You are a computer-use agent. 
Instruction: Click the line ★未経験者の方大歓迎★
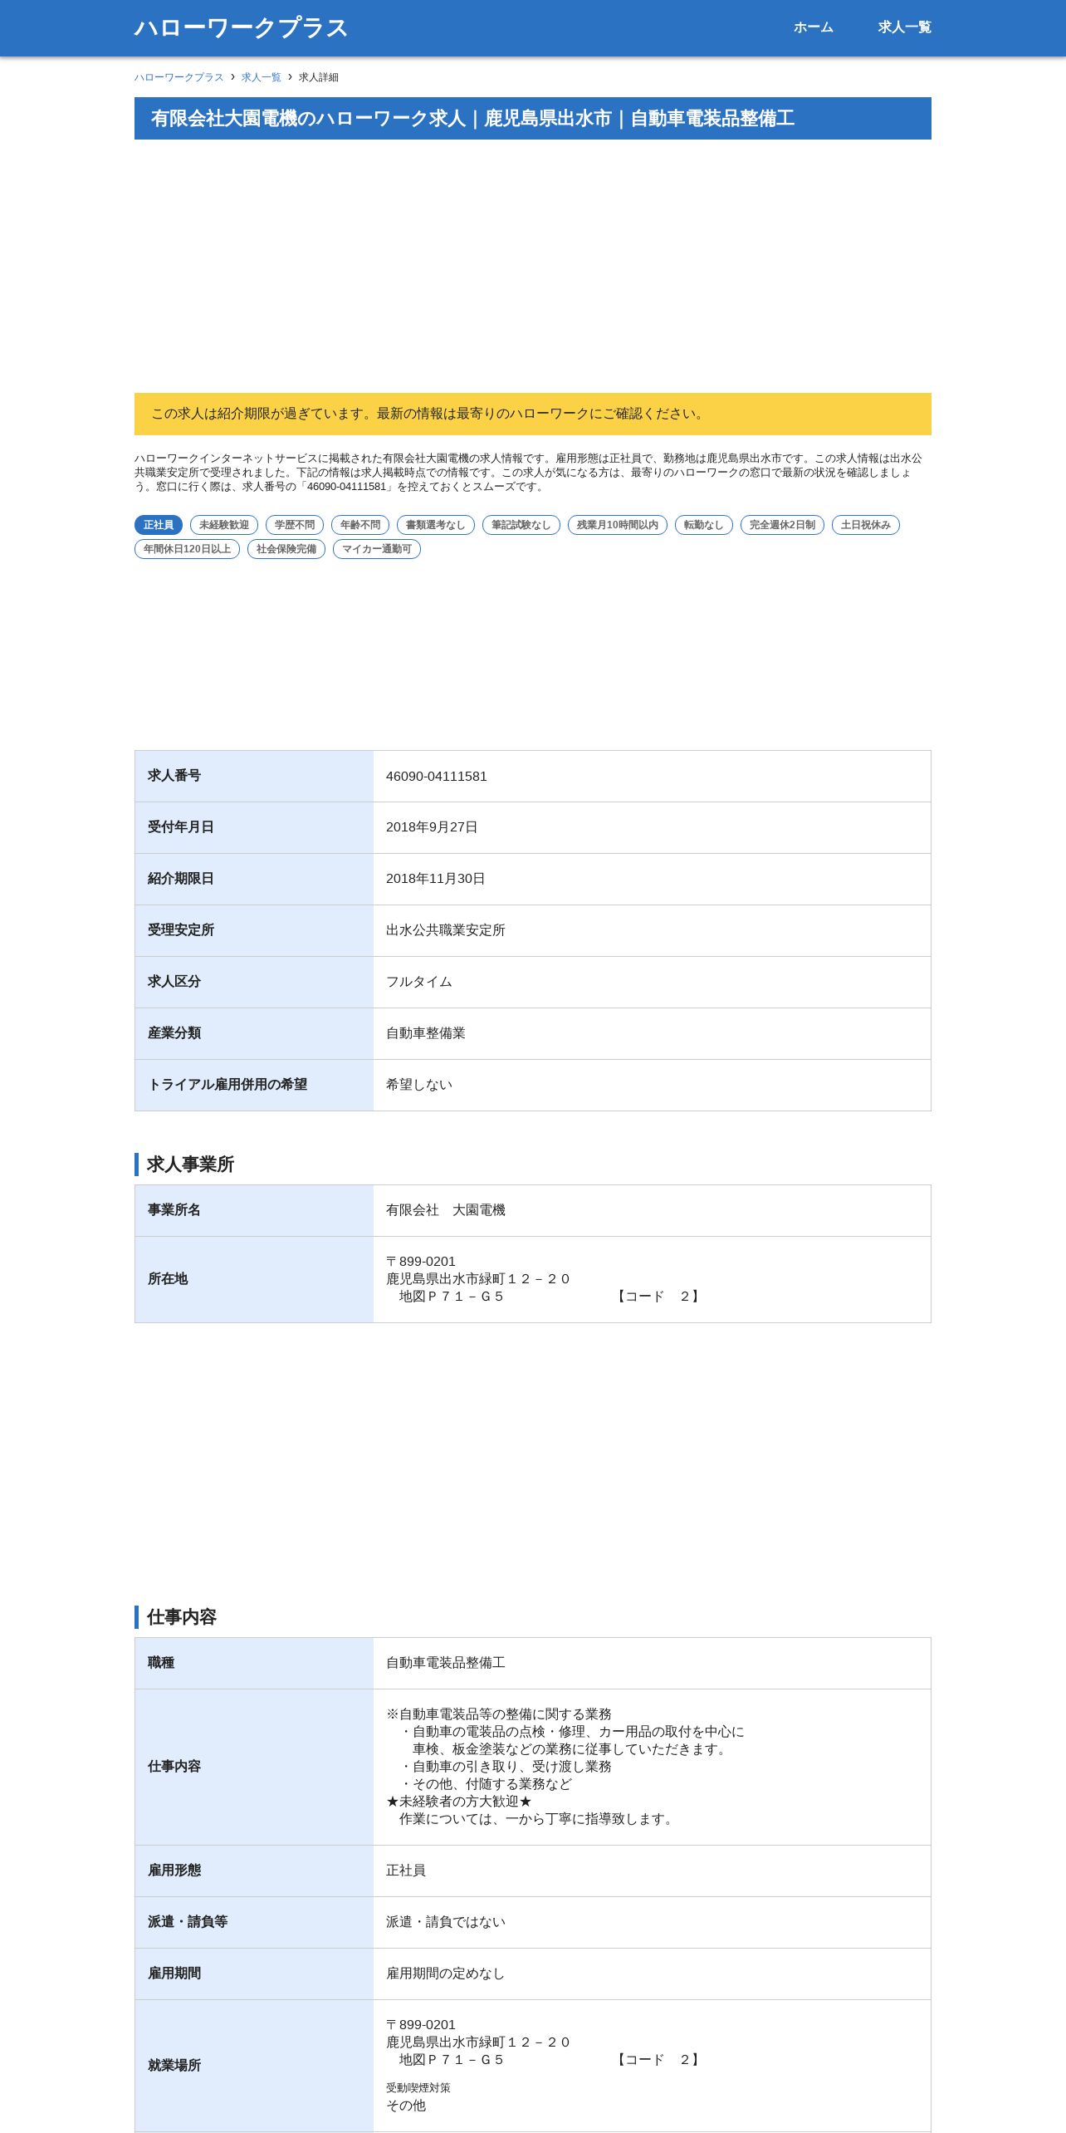[x=459, y=1802]
